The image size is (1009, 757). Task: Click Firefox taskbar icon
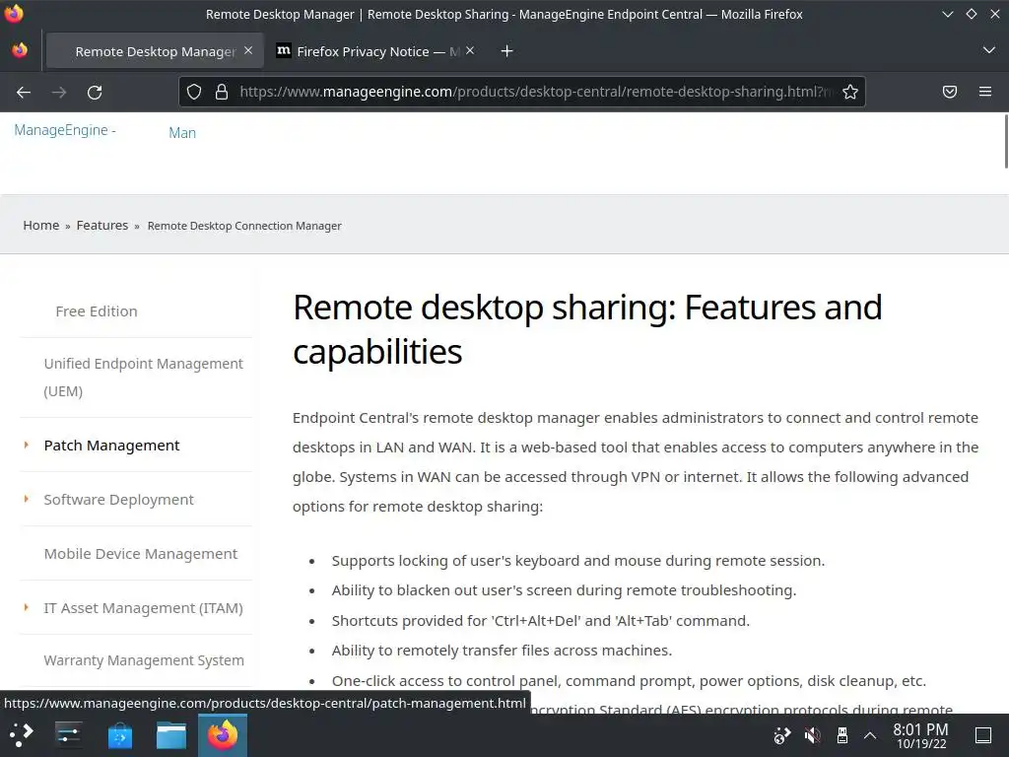[223, 735]
